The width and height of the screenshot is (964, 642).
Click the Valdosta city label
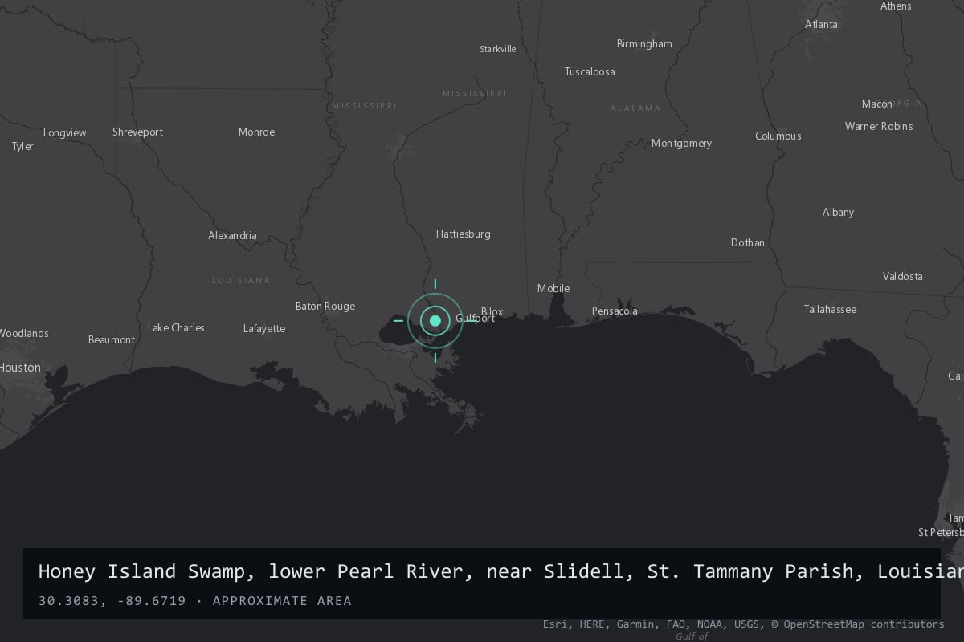click(903, 276)
